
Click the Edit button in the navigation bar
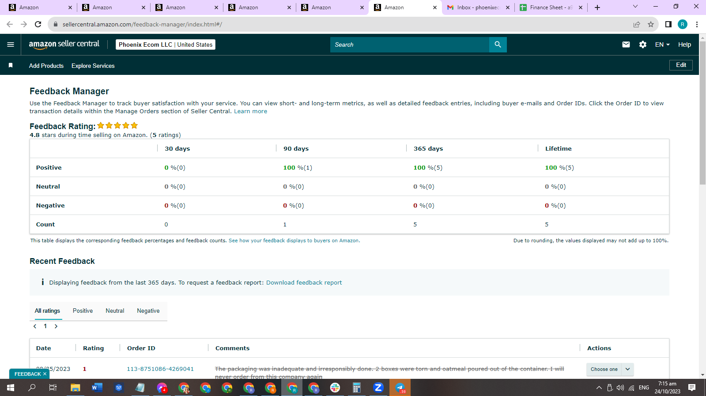(x=681, y=65)
